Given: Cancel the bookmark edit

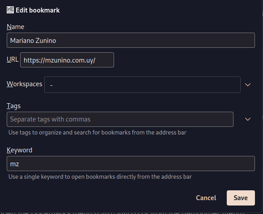Looking at the screenshot, I should [206, 198].
